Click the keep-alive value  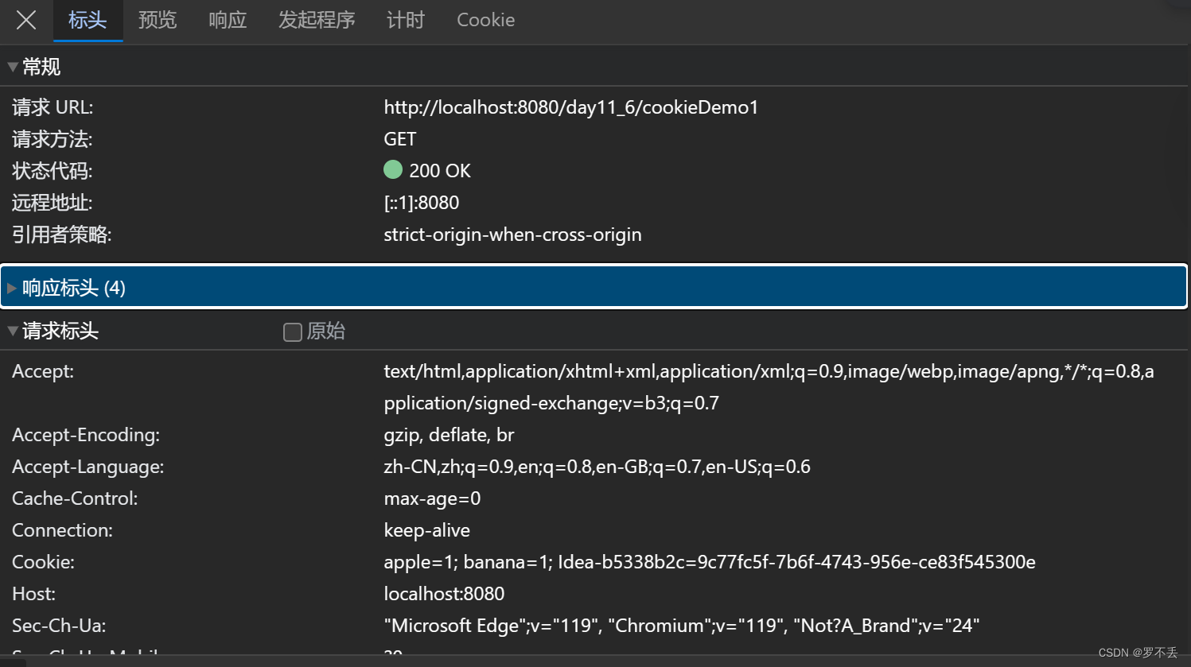click(x=426, y=530)
